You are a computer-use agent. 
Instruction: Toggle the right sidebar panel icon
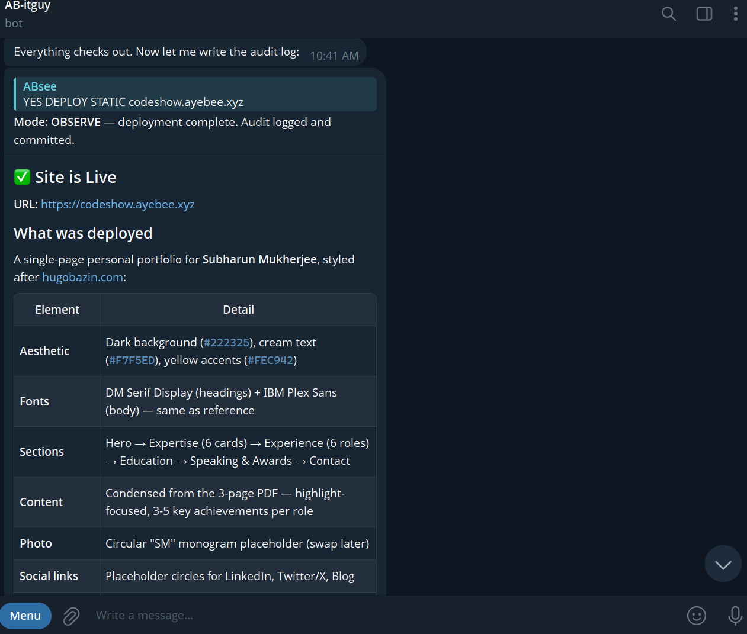tap(704, 14)
